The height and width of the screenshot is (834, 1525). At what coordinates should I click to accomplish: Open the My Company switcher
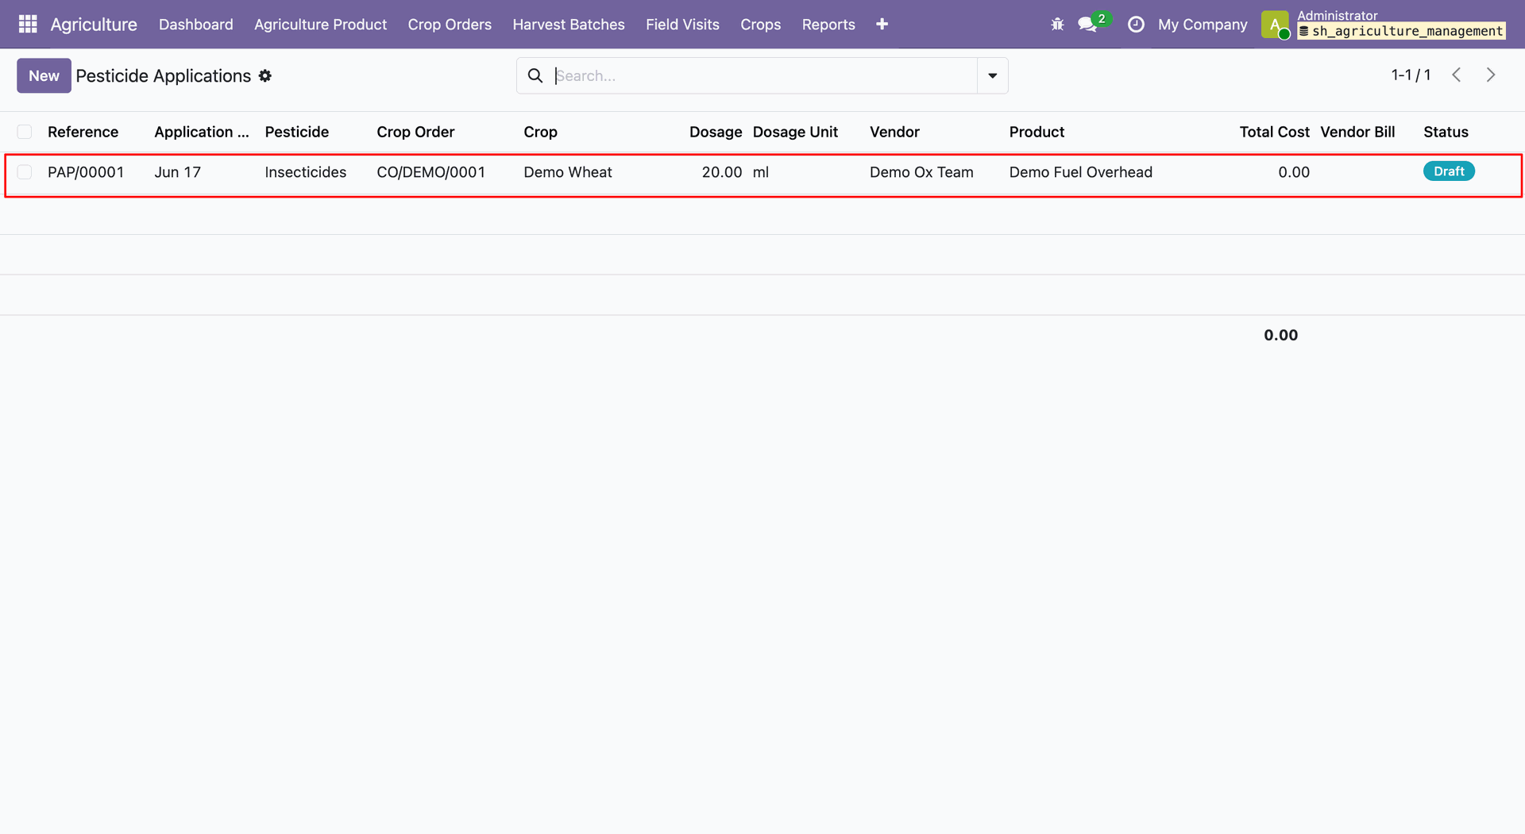(x=1203, y=25)
